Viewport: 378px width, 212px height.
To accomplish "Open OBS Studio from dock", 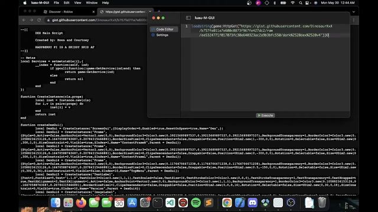I will tap(291, 203).
